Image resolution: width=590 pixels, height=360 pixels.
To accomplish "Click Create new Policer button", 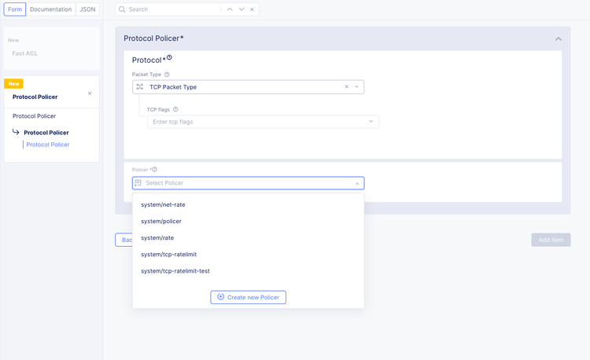I will [248, 297].
